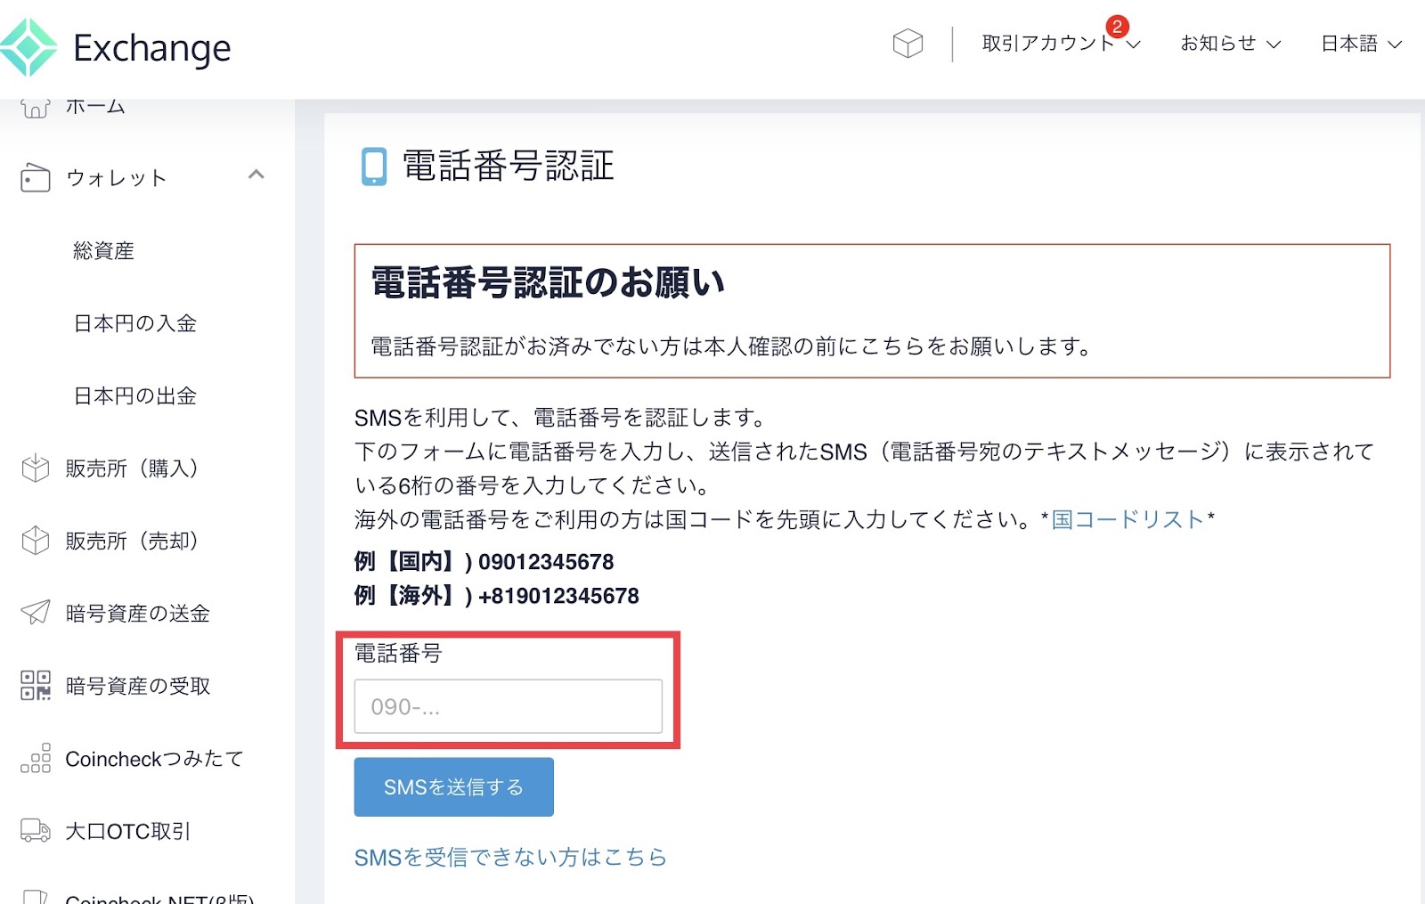Viewport: 1425px width, 904px height.
Task: Focus the 電話番号 input field
Action: [x=509, y=706]
